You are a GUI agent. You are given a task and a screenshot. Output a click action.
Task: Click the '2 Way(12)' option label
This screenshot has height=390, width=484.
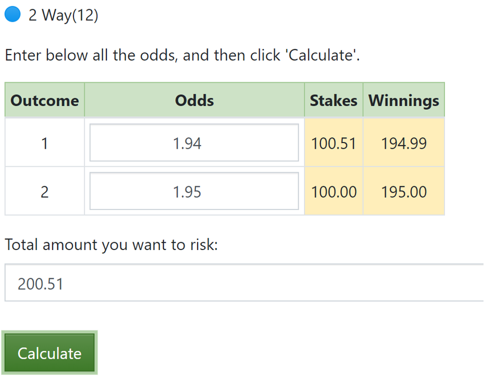(x=63, y=15)
